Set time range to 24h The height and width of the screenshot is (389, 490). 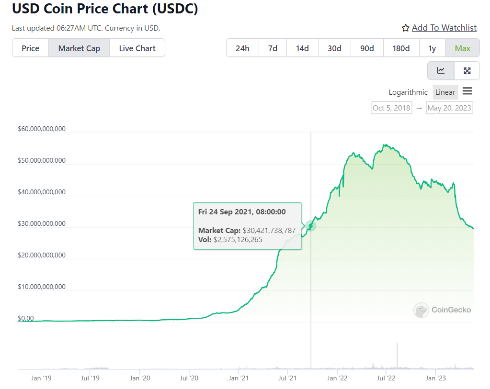coord(242,48)
